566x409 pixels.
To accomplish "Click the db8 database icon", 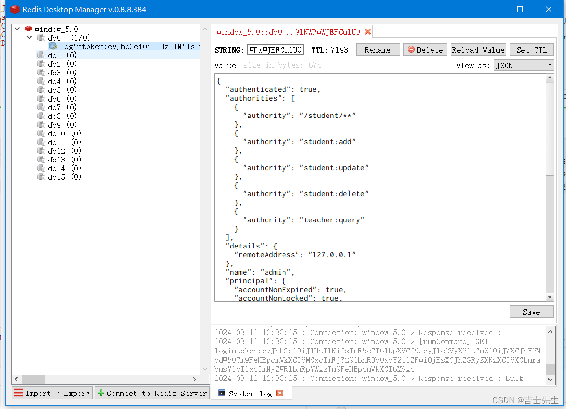I will click(42, 116).
